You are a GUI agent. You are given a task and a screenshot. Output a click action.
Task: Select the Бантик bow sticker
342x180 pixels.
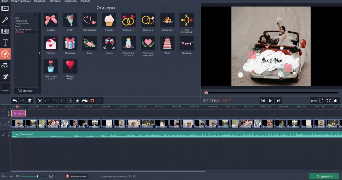tap(51, 20)
